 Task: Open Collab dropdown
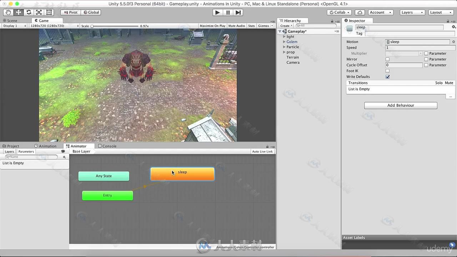coord(340,12)
